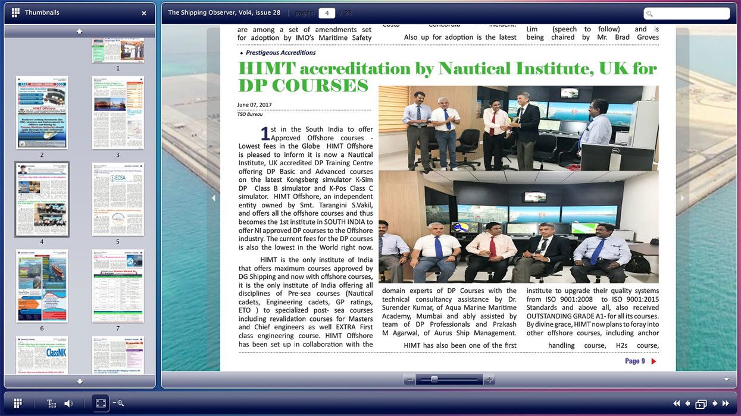The height and width of the screenshot is (416, 741).
Task: Click Thumbnails panel grid icon
Action: [x=15, y=12]
